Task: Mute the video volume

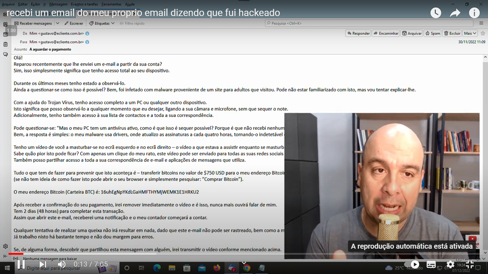Action: point(62,264)
